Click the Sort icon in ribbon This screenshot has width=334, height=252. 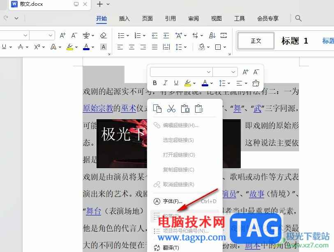tap(212, 35)
